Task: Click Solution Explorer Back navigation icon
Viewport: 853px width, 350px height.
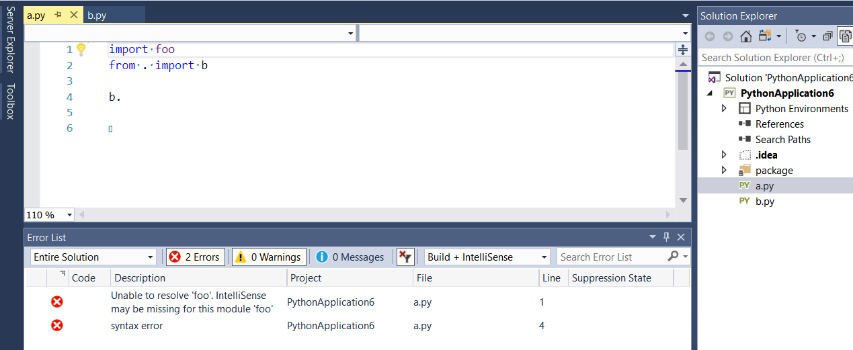Action: coord(710,36)
